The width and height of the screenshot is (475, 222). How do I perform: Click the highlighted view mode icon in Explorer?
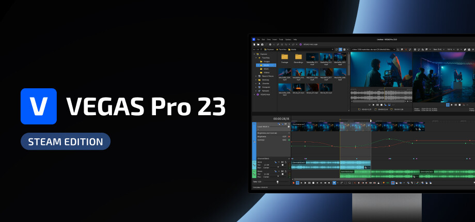click(340, 50)
